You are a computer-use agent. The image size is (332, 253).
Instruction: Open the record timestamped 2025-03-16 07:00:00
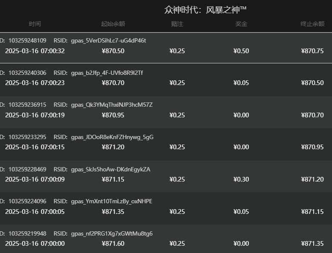pos(35,244)
